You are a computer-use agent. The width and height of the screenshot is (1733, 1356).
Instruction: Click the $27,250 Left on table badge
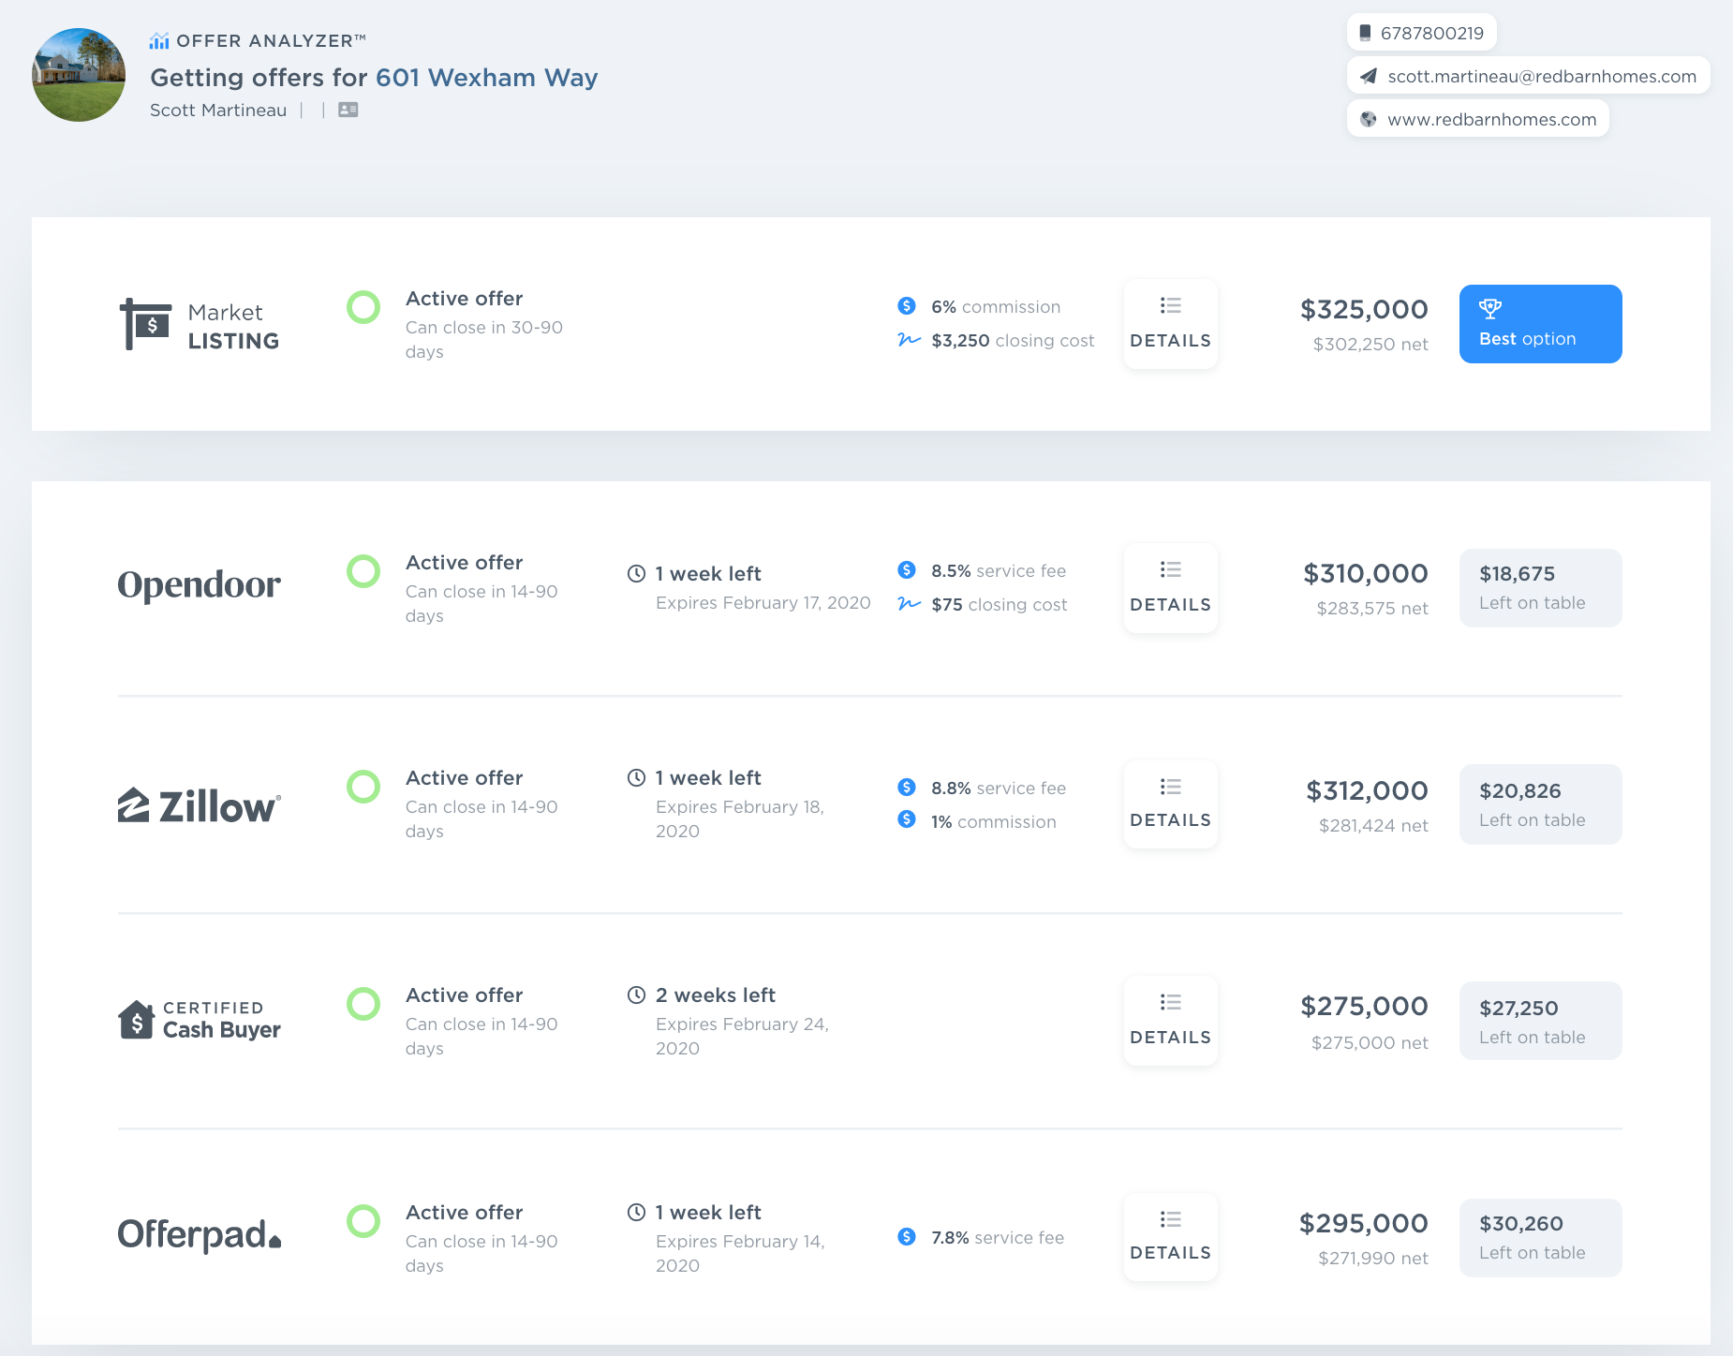click(x=1541, y=1021)
